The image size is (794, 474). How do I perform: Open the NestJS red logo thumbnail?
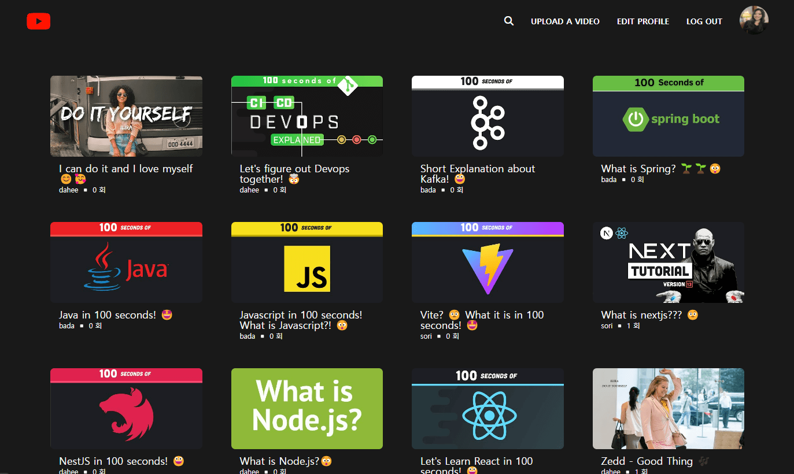point(126,409)
